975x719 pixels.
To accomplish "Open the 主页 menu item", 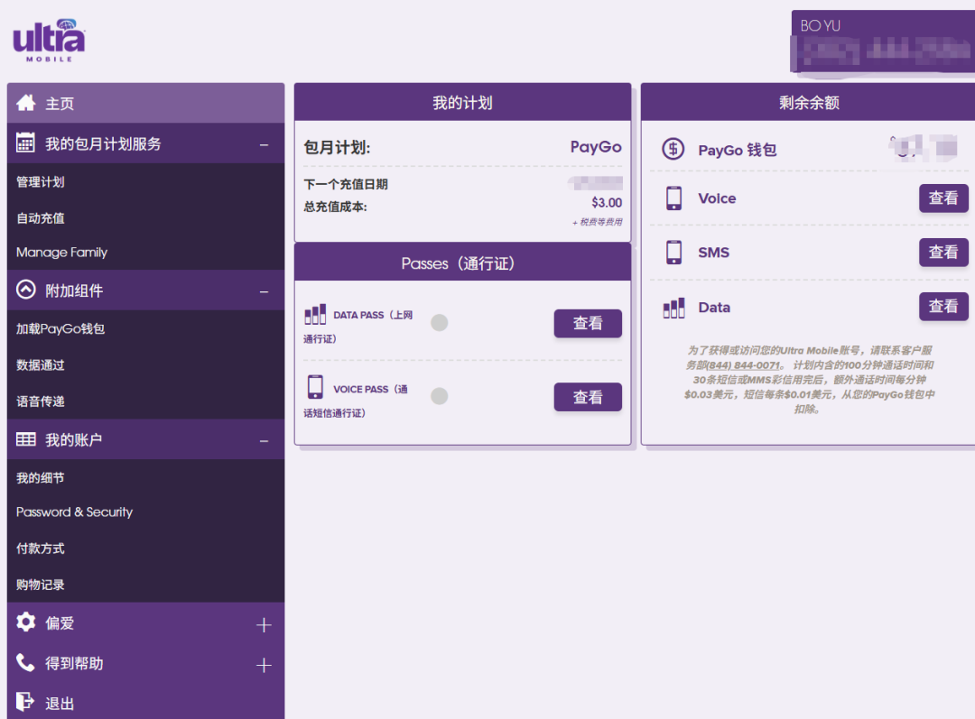I will 145,103.
